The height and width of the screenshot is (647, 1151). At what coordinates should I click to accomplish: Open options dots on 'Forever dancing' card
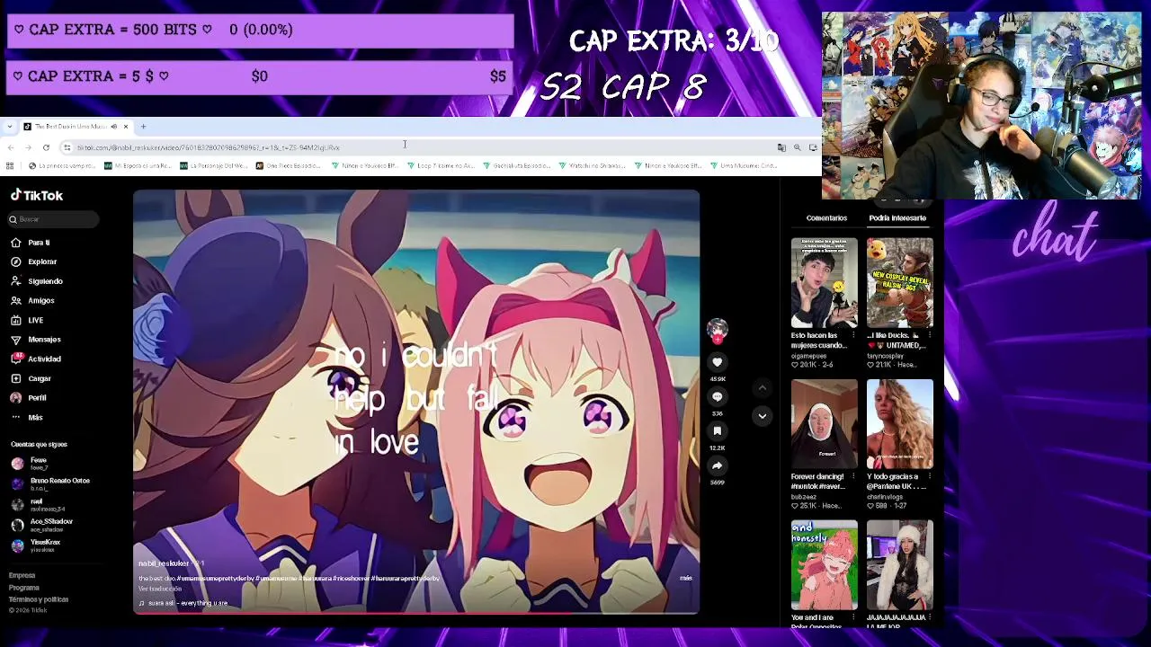click(852, 476)
